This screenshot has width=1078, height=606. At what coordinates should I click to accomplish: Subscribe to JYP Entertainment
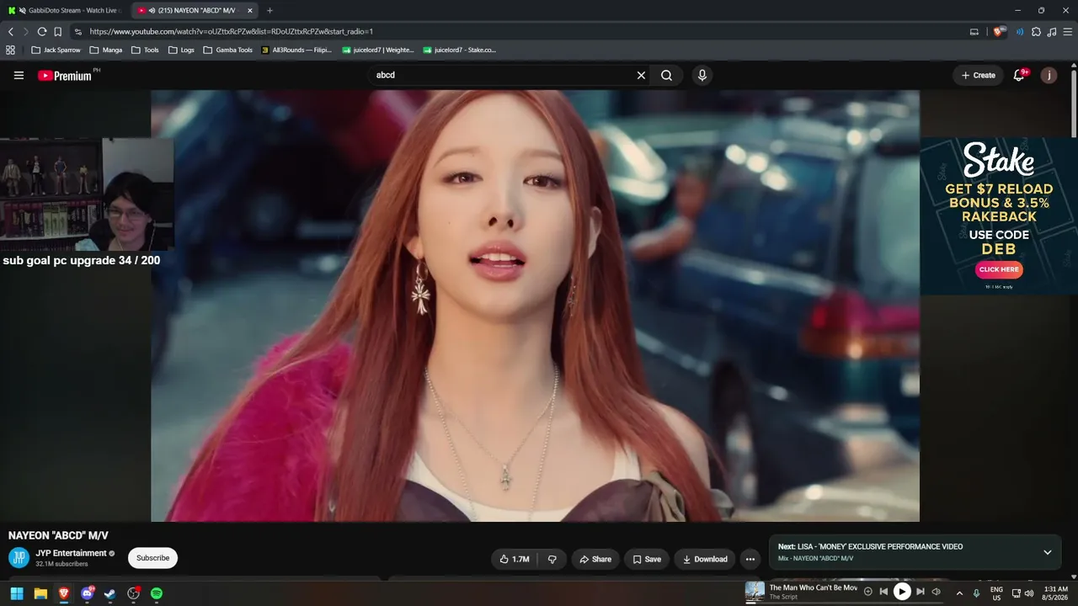[152, 558]
